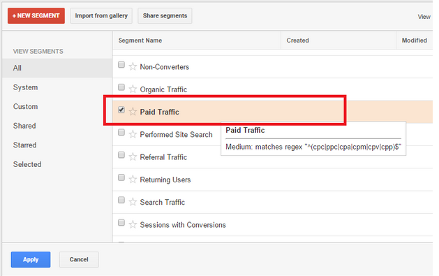Switch to Starred segments list

click(x=24, y=145)
